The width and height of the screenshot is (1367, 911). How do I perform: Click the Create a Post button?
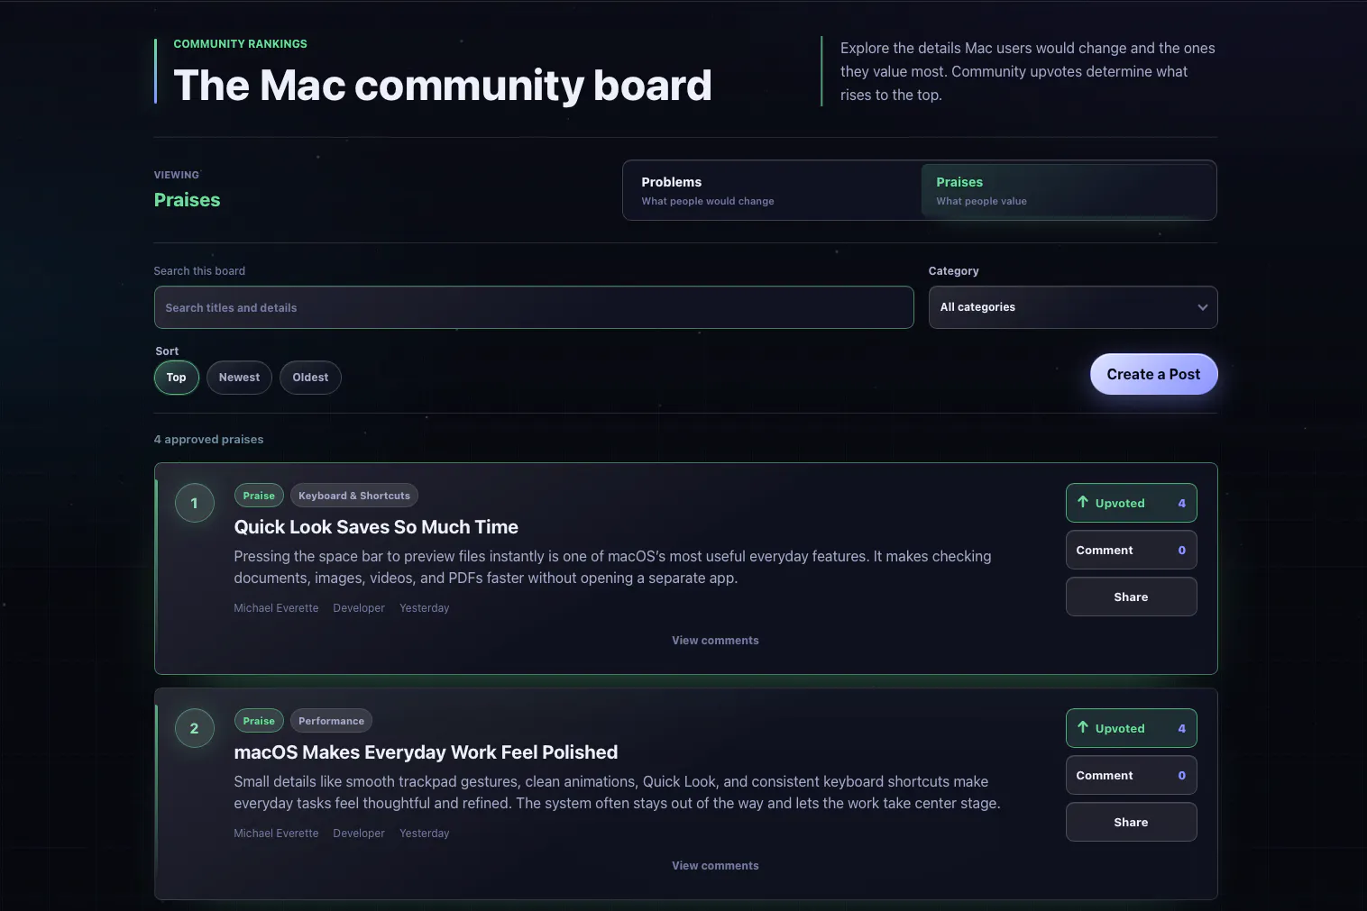click(x=1153, y=374)
